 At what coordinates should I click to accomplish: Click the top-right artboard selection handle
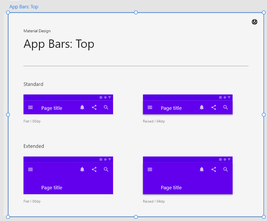coord(264,12)
